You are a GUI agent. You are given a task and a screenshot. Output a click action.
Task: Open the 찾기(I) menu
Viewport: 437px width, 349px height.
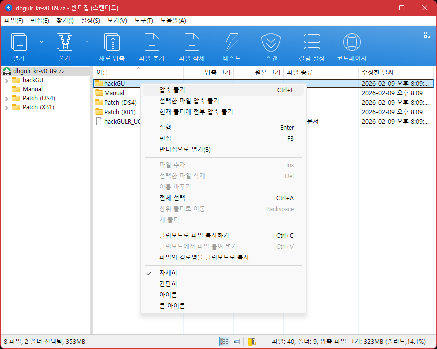coord(65,21)
